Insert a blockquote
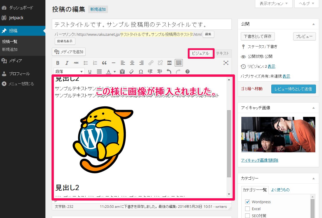This screenshot has height=218, width=322. (104, 63)
